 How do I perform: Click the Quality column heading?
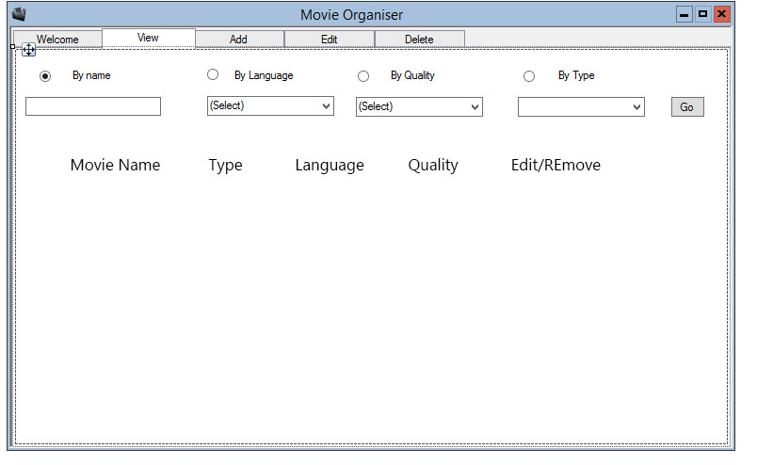(433, 165)
